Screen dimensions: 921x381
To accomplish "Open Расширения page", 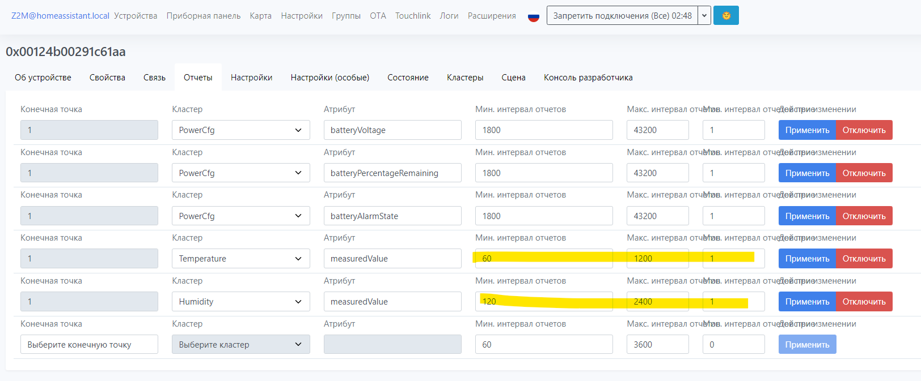I will (492, 16).
